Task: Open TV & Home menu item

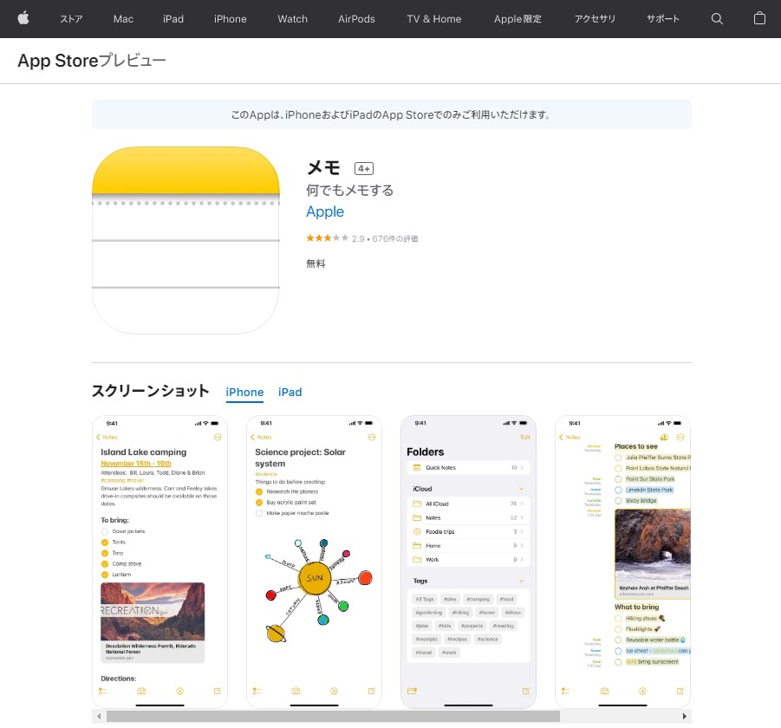Action: 433,19
